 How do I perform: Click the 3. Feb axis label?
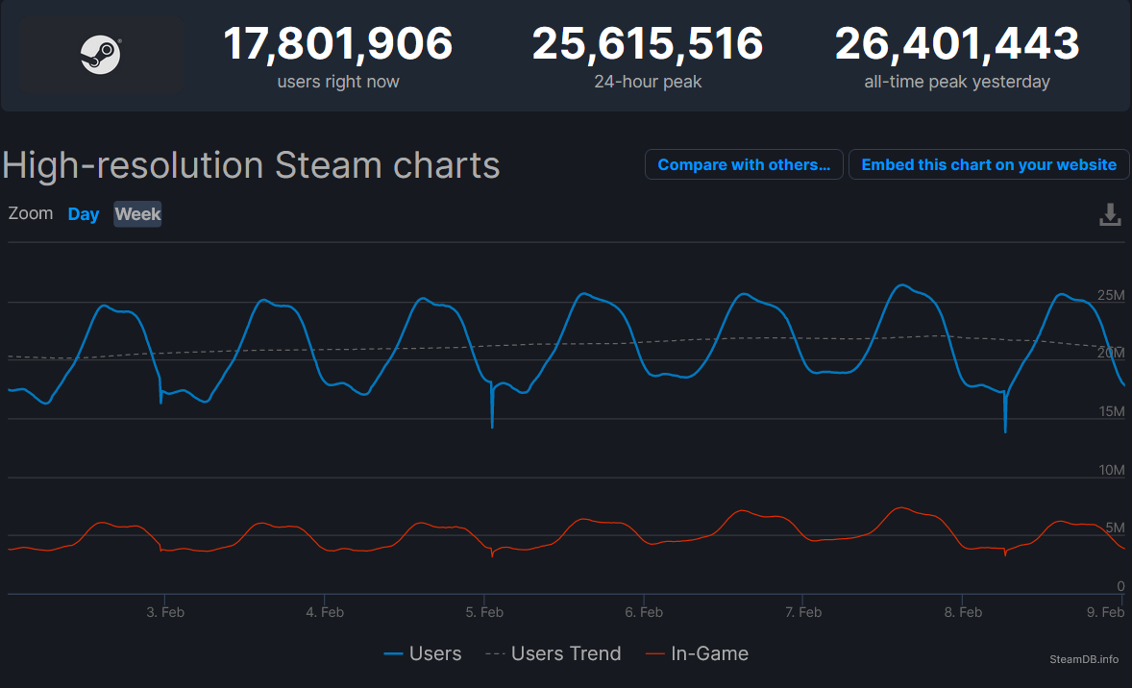[x=165, y=612]
